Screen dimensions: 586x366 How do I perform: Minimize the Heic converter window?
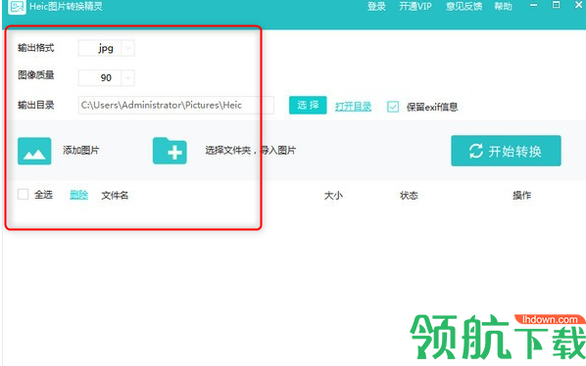coord(534,5)
